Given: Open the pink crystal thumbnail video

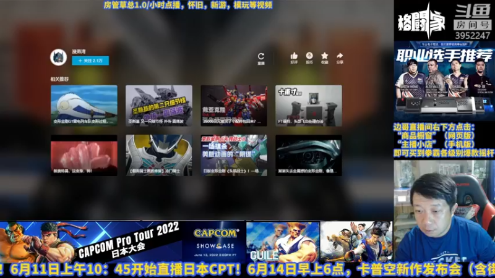Looking at the screenshot, I should click(84, 156).
